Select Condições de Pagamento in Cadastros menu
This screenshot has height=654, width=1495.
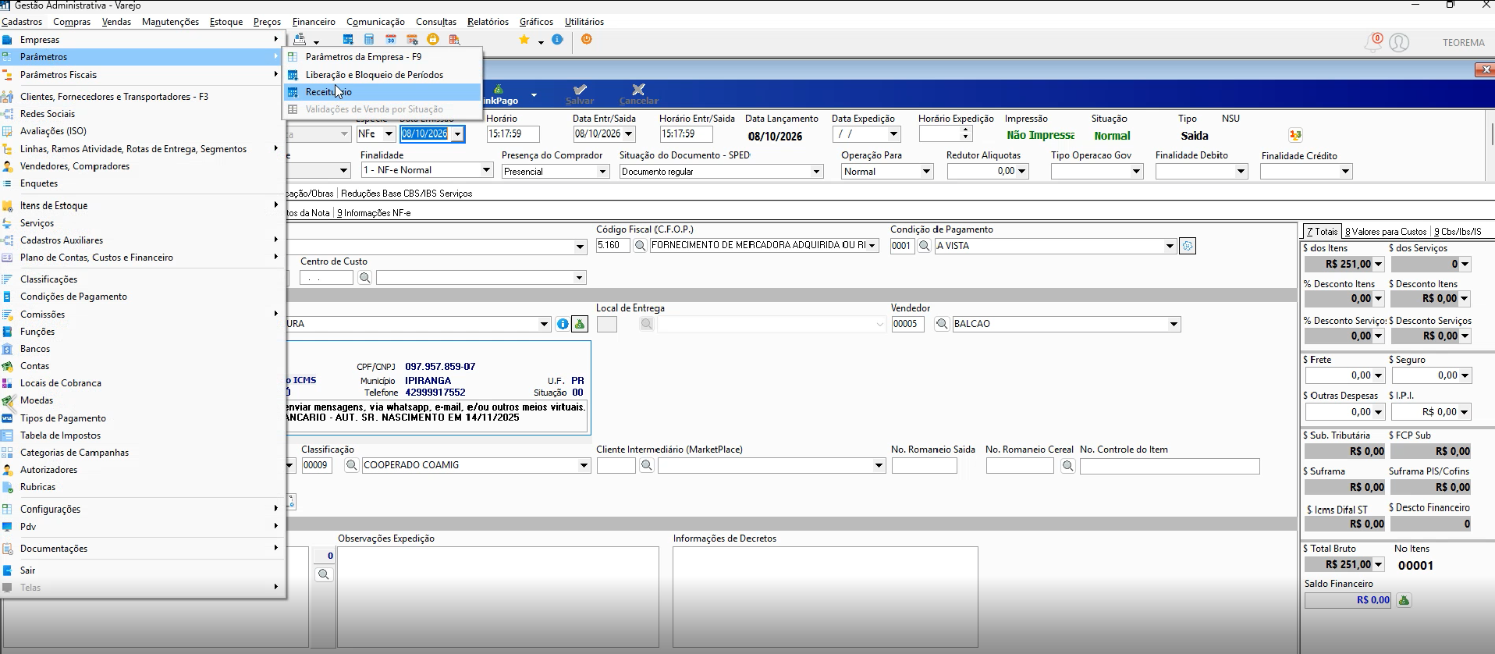tap(143, 297)
